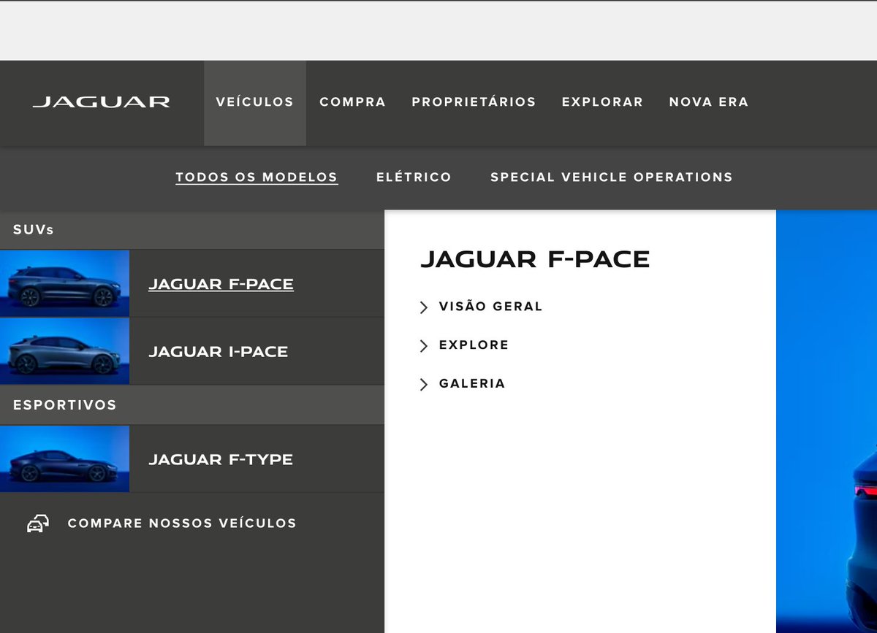Select the Todos os Modelos tab
Image resolution: width=877 pixels, height=633 pixels.
pyautogui.click(x=257, y=177)
